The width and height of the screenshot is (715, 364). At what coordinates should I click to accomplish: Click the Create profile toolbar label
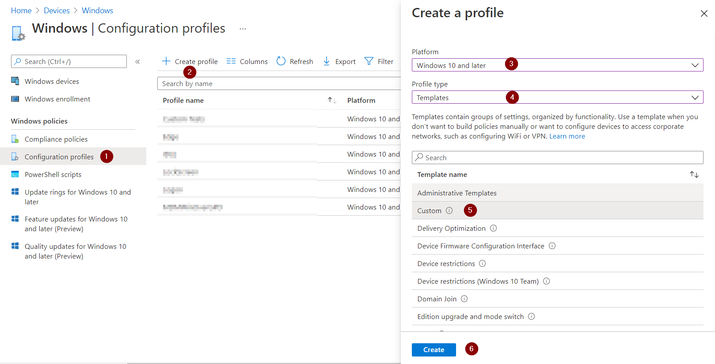point(196,61)
